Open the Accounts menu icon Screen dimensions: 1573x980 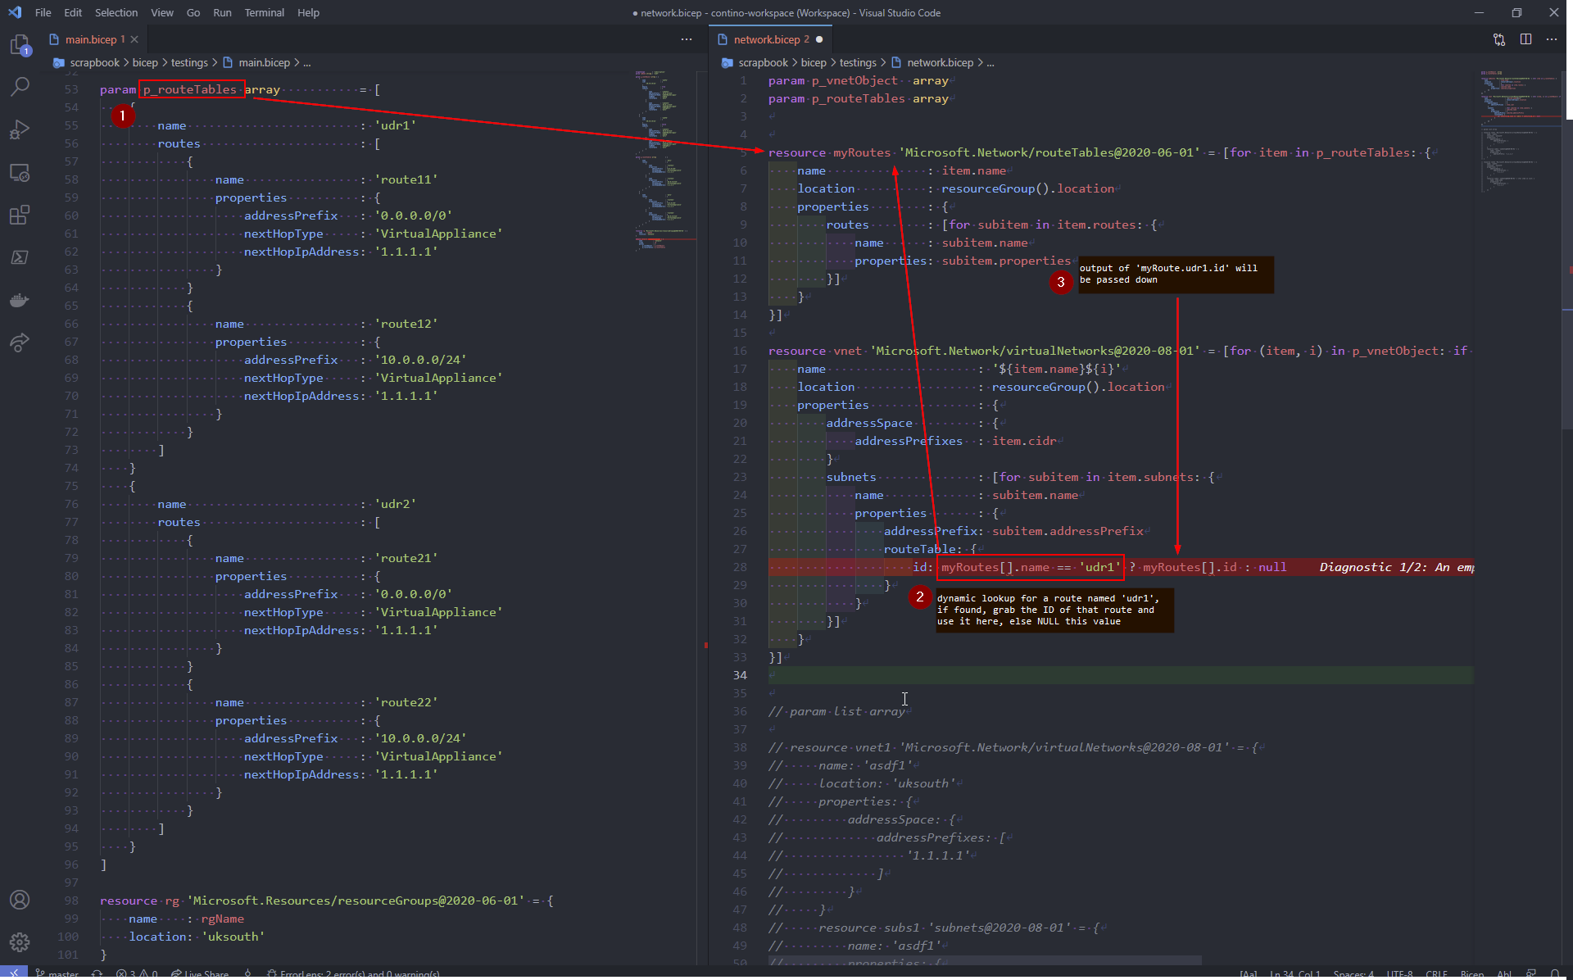pos(20,900)
